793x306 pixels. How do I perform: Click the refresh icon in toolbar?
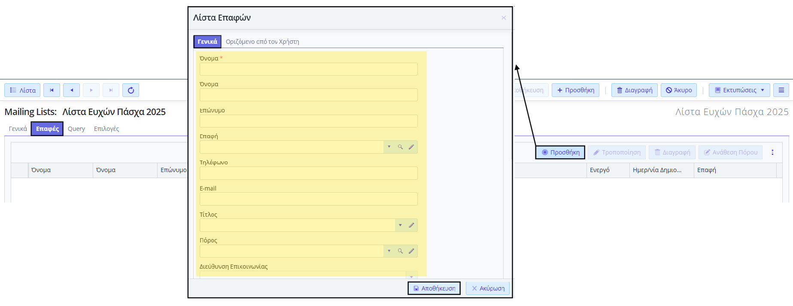(x=131, y=90)
